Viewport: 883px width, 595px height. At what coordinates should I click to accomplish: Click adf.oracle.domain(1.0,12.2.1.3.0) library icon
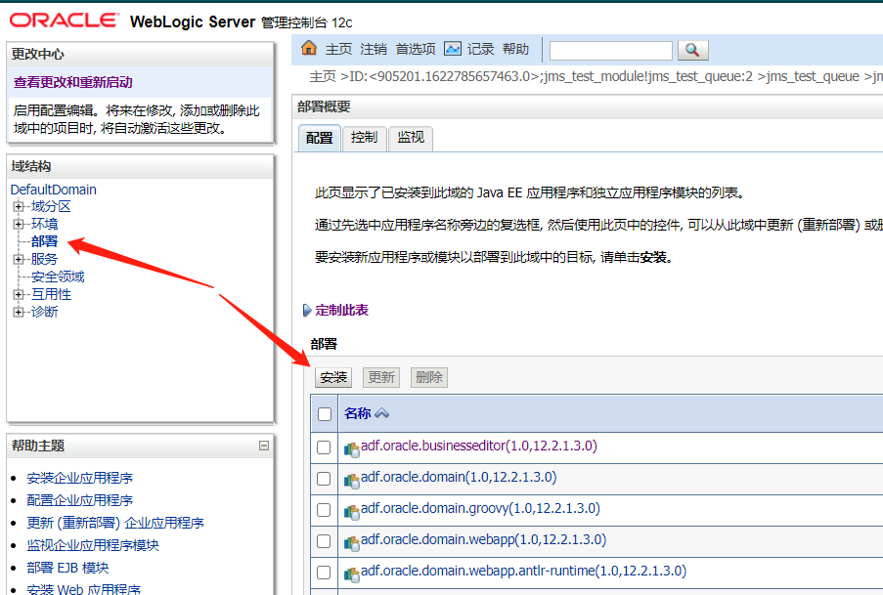click(351, 480)
